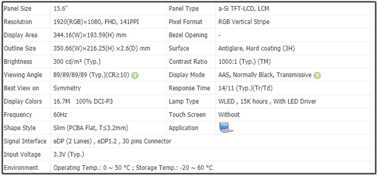
Task: Select the RGB Vertical Stripe text
Action: (x=244, y=22)
